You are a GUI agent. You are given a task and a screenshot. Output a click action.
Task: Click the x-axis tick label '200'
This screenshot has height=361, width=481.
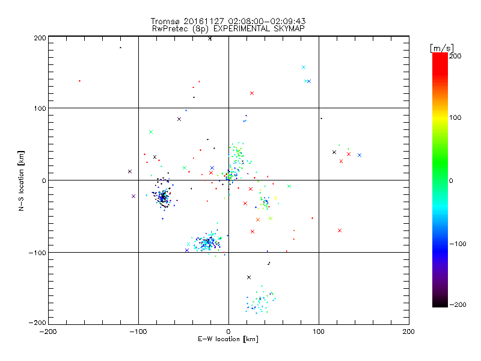pos(409,332)
